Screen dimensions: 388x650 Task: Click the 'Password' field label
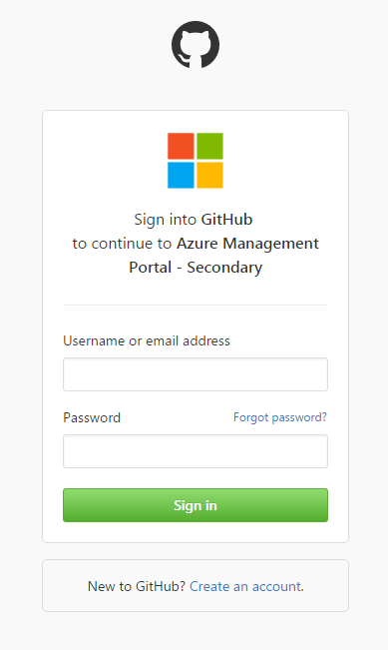pos(92,417)
